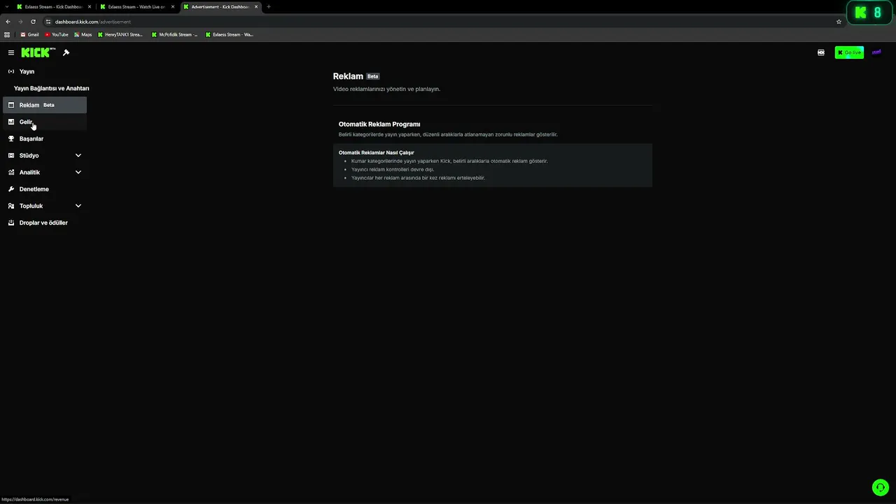The width and height of the screenshot is (896, 504).
Task: Click the browser back arrow
Action: coord(8,22)
